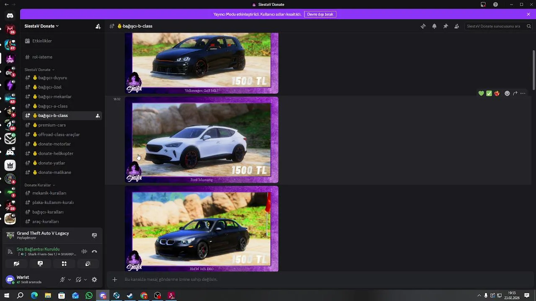The height and width of the screenshot is (301, 536).
Task: Open Microsoft Edge from Windows taskbar
Action: click(34, 296)
